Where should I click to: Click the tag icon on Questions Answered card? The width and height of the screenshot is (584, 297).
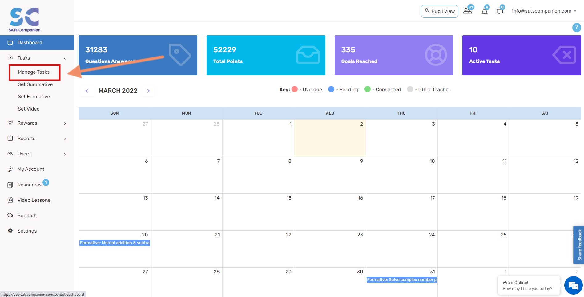tap(180, 55)
